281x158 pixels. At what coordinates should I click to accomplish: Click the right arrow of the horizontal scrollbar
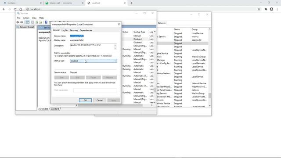point(152,105)
